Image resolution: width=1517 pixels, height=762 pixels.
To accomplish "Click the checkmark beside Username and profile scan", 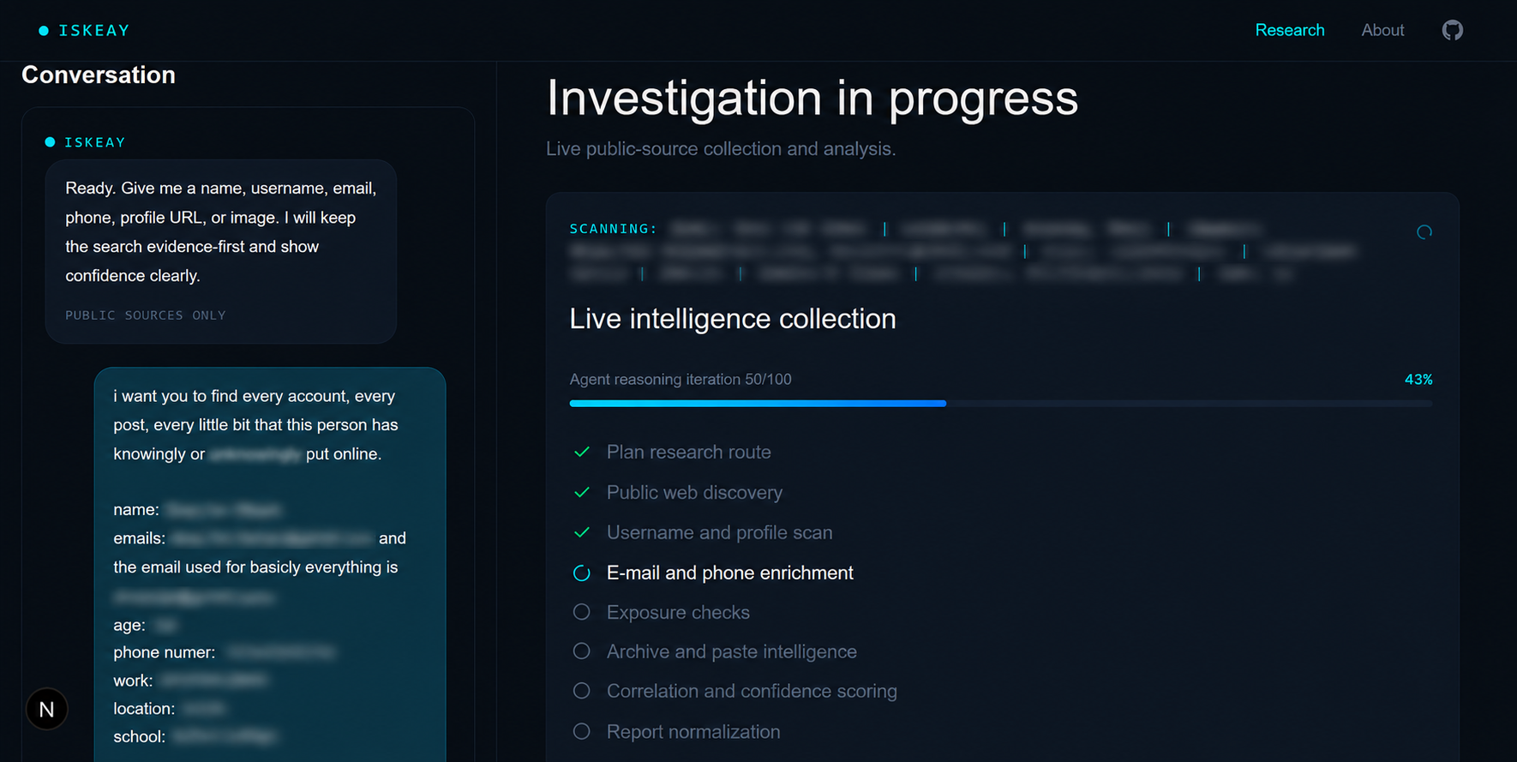I will pos(582,532).
